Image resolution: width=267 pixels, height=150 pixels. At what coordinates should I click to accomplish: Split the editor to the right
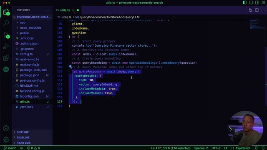click(257, 10)
